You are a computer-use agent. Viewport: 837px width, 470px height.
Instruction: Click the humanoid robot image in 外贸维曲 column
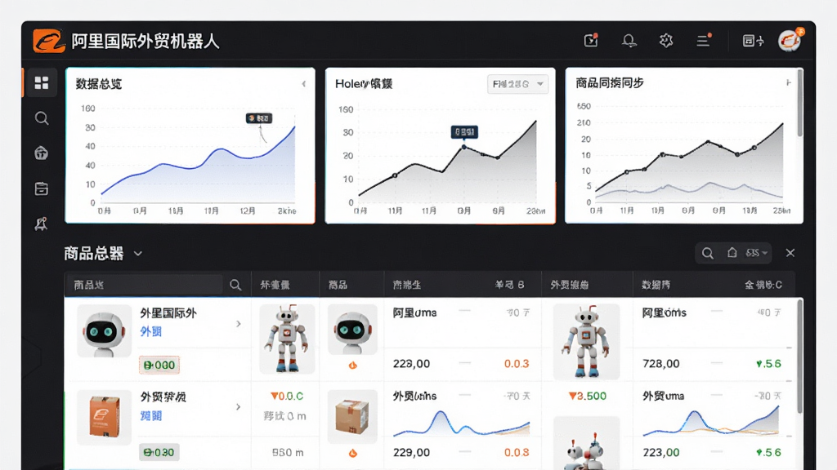[587, 341]
